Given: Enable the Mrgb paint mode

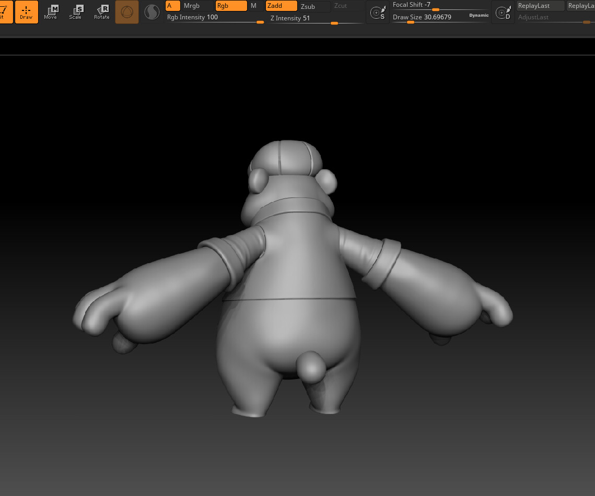Looking at the screenshot, I should [x=197, y=6].
